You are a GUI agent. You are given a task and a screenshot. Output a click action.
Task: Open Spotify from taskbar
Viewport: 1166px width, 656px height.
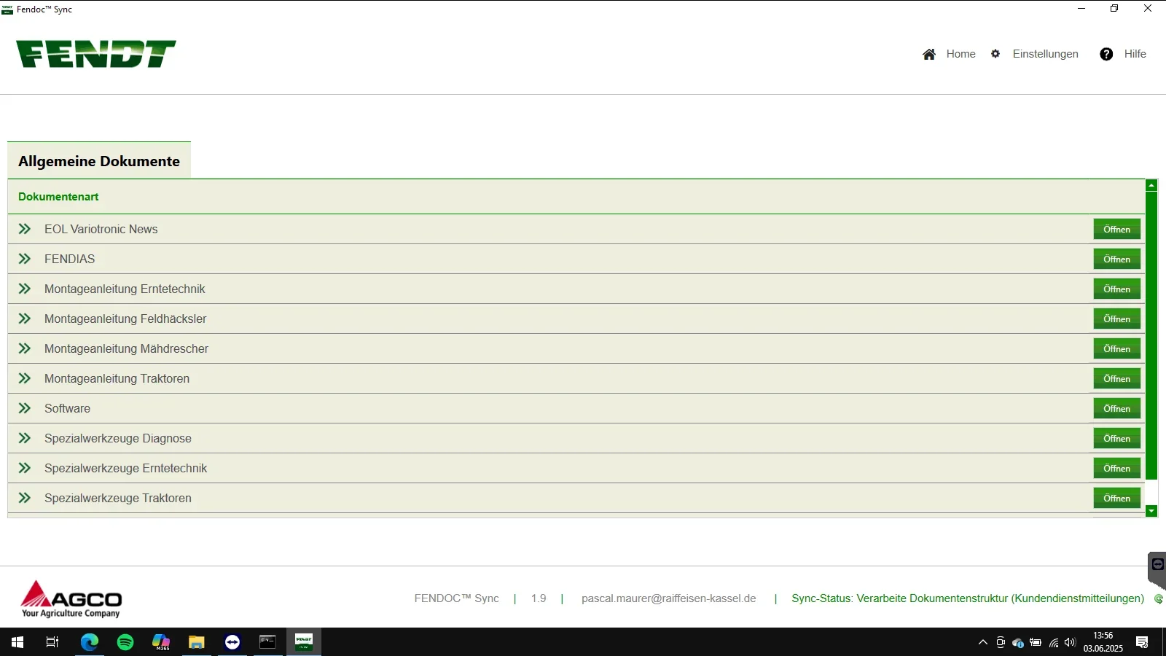tap(125, 642)
